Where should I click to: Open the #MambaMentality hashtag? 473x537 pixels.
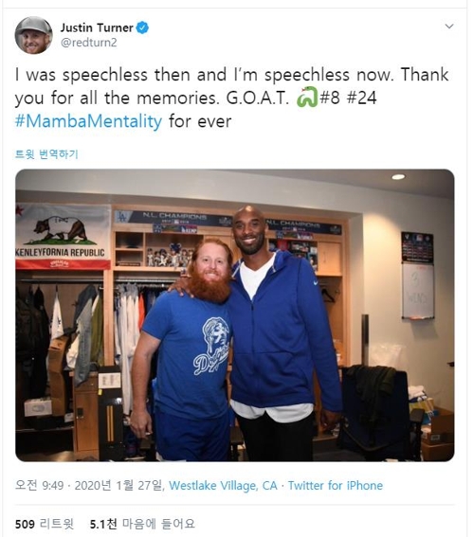tap(88, 121)
